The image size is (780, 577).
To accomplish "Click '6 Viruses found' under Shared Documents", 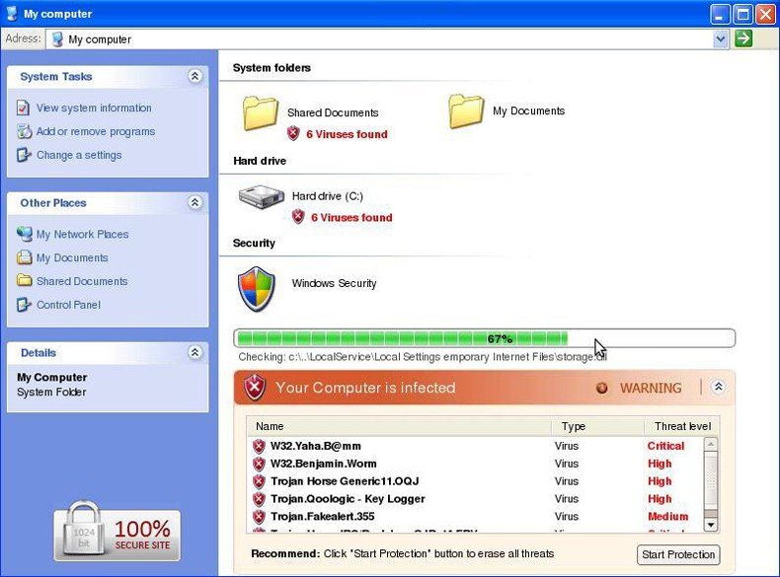I will pos(347,134).
